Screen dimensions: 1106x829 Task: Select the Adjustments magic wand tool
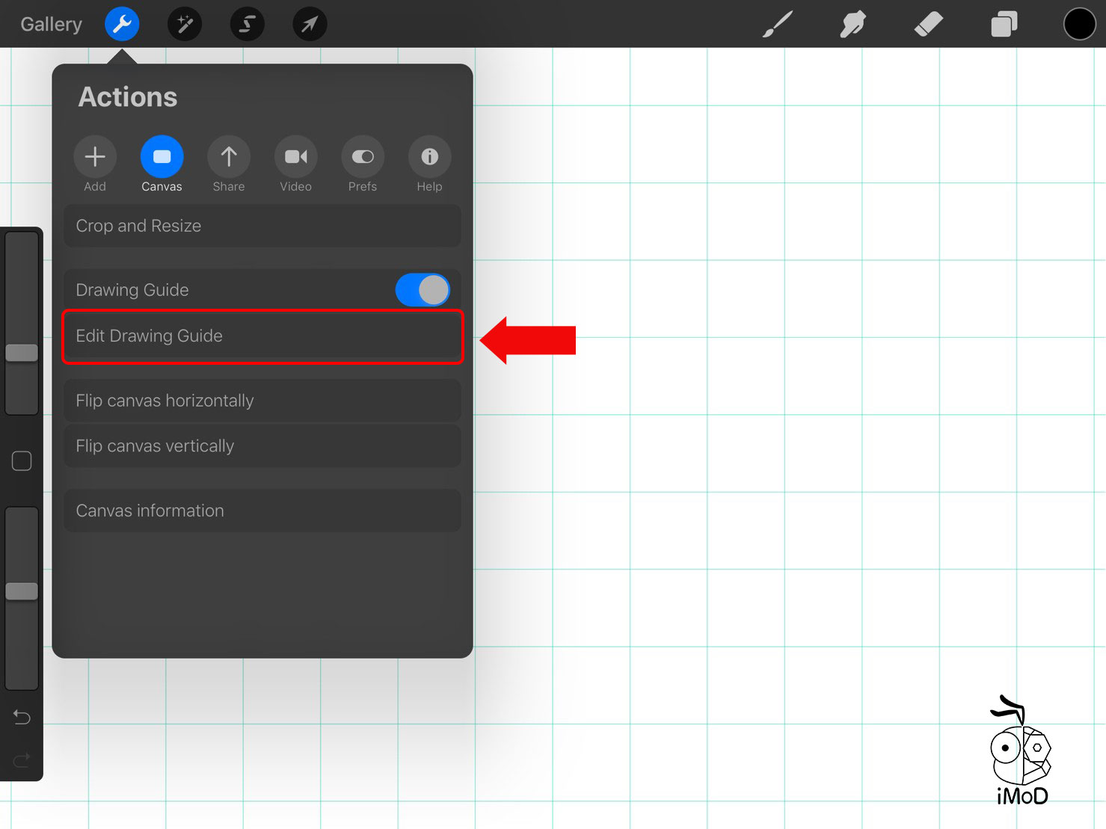point(184,24)
